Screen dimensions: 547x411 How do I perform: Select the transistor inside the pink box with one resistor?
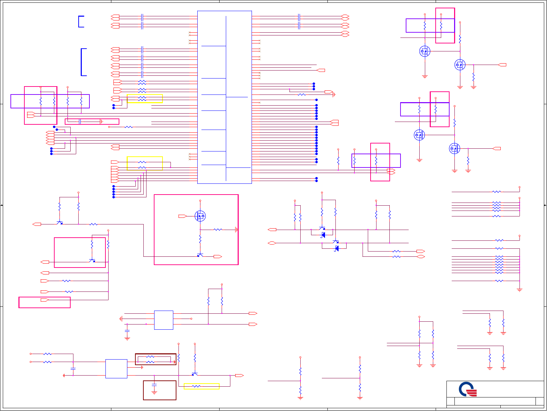coord(92,260)
